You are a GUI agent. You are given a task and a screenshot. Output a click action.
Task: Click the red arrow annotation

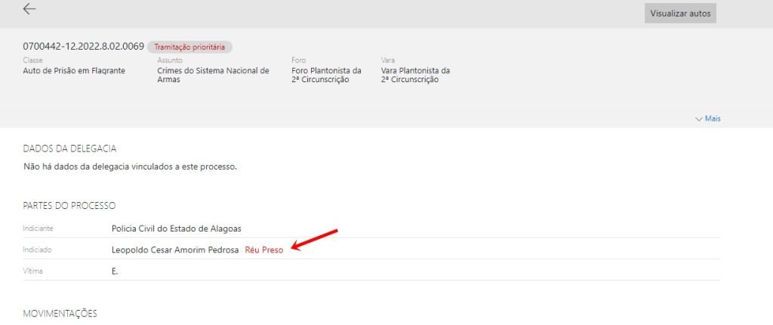(315, 240)
